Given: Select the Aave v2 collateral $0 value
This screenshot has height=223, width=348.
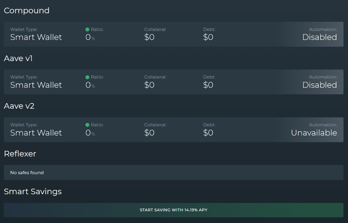Looking at the screenshot, I should pyautogui.click(x=149, y=133).
